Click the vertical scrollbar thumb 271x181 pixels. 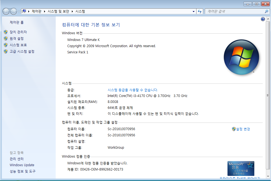pos(268,95)
